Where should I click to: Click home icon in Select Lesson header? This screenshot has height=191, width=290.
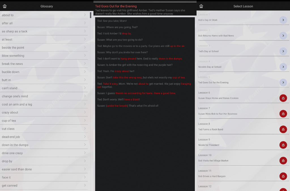point(201,6)
